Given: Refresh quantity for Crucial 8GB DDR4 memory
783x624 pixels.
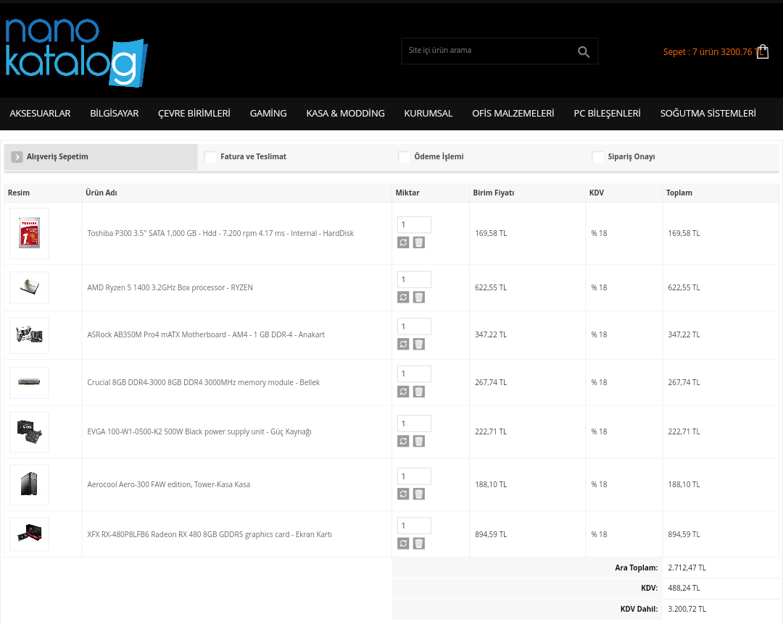Looking at the screenshot, I should pos(403,392).
